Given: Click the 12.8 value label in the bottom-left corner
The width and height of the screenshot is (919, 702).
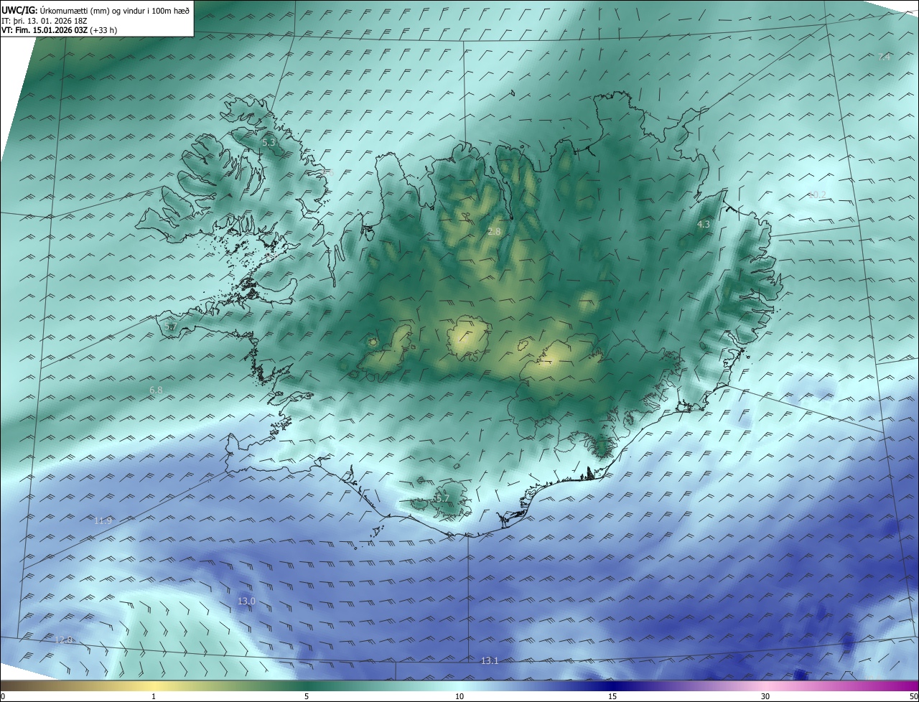Looking at the screenshot, I should (x=64, y=640).
